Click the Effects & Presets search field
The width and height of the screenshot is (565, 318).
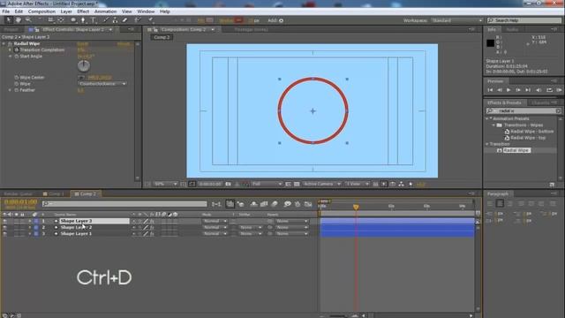(x=524, y=110)
